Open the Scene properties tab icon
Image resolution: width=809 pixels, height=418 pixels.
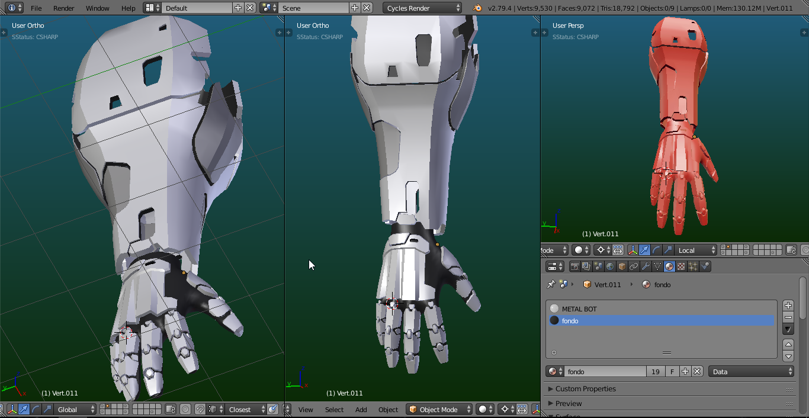tap(598, 266)
